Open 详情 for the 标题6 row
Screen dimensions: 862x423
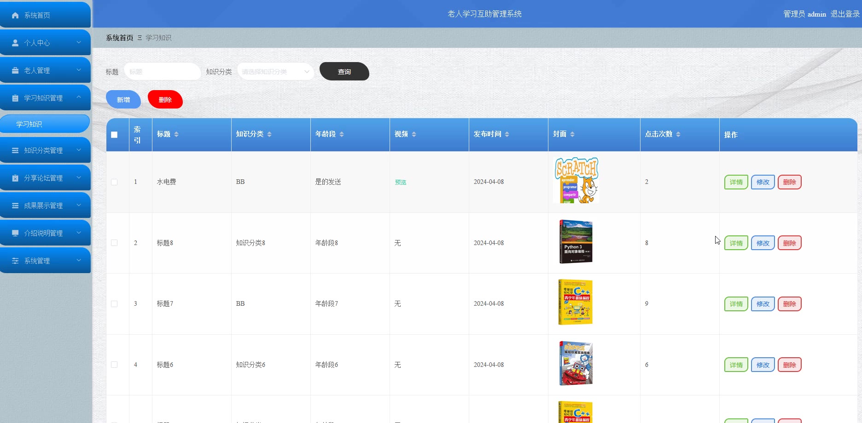pos(736,365)
